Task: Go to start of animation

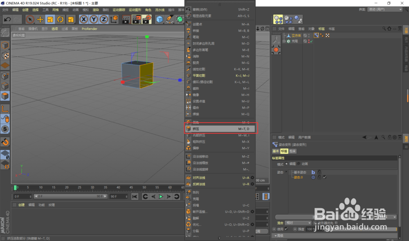Action: click(x=135, y=197)
